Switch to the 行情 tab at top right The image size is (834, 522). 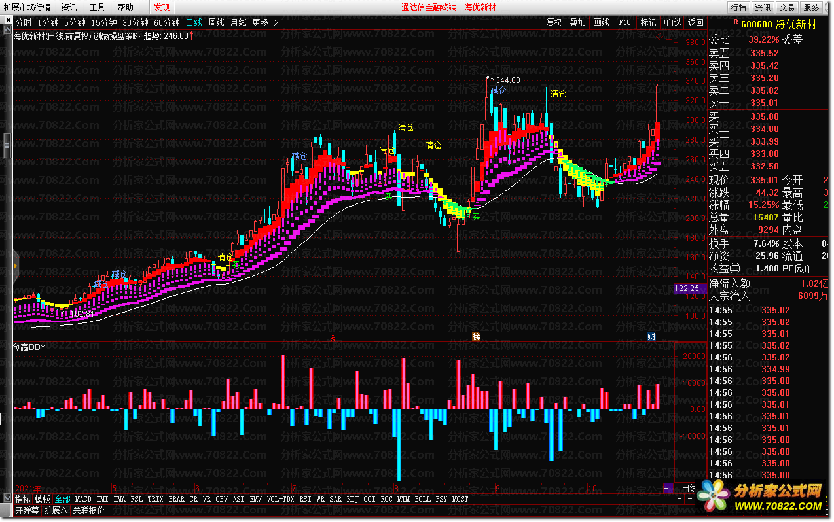[738, 8]
